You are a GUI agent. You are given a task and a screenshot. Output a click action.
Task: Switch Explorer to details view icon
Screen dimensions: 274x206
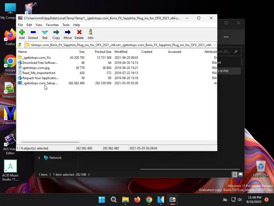(x=235, y=174)
